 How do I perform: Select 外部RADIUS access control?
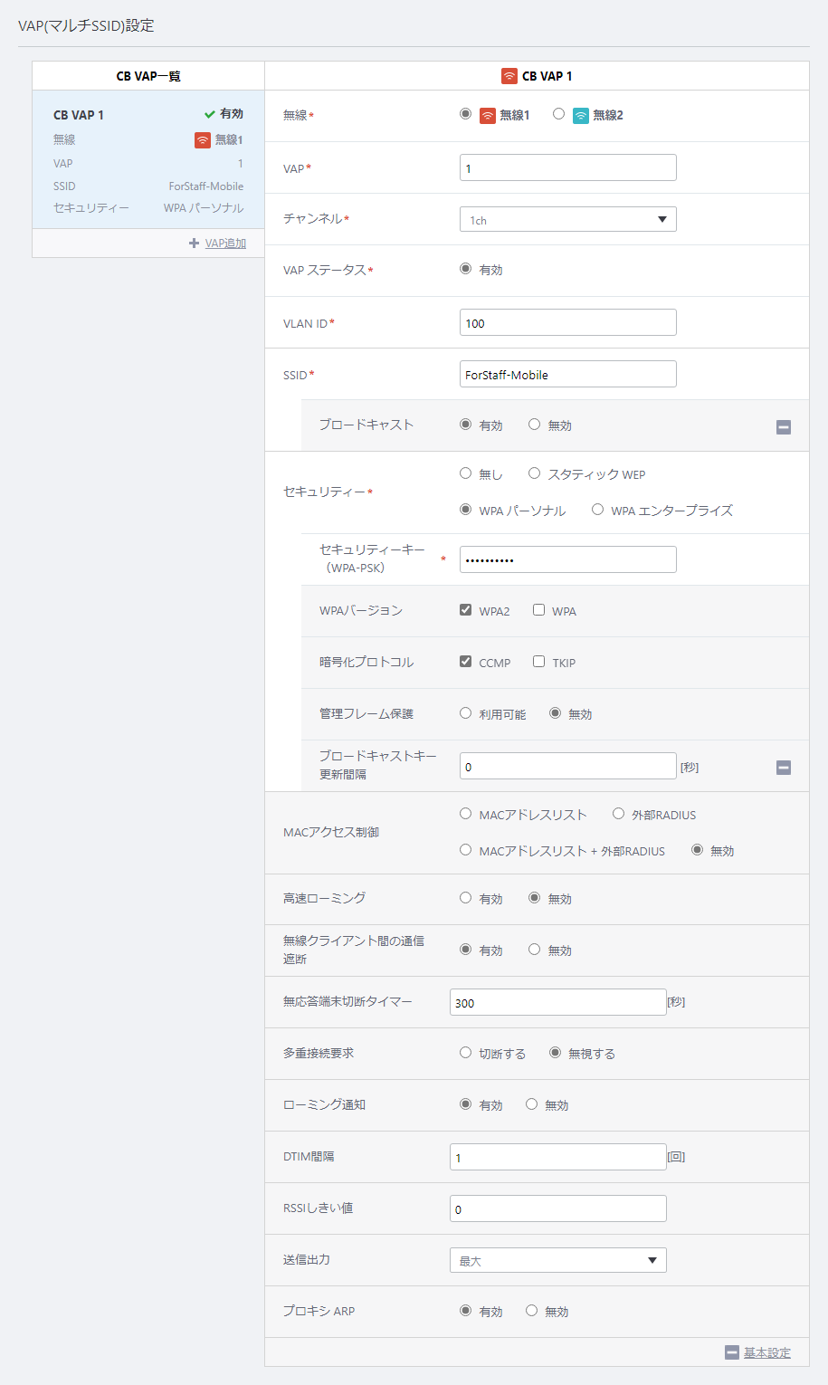coord(618,814)
